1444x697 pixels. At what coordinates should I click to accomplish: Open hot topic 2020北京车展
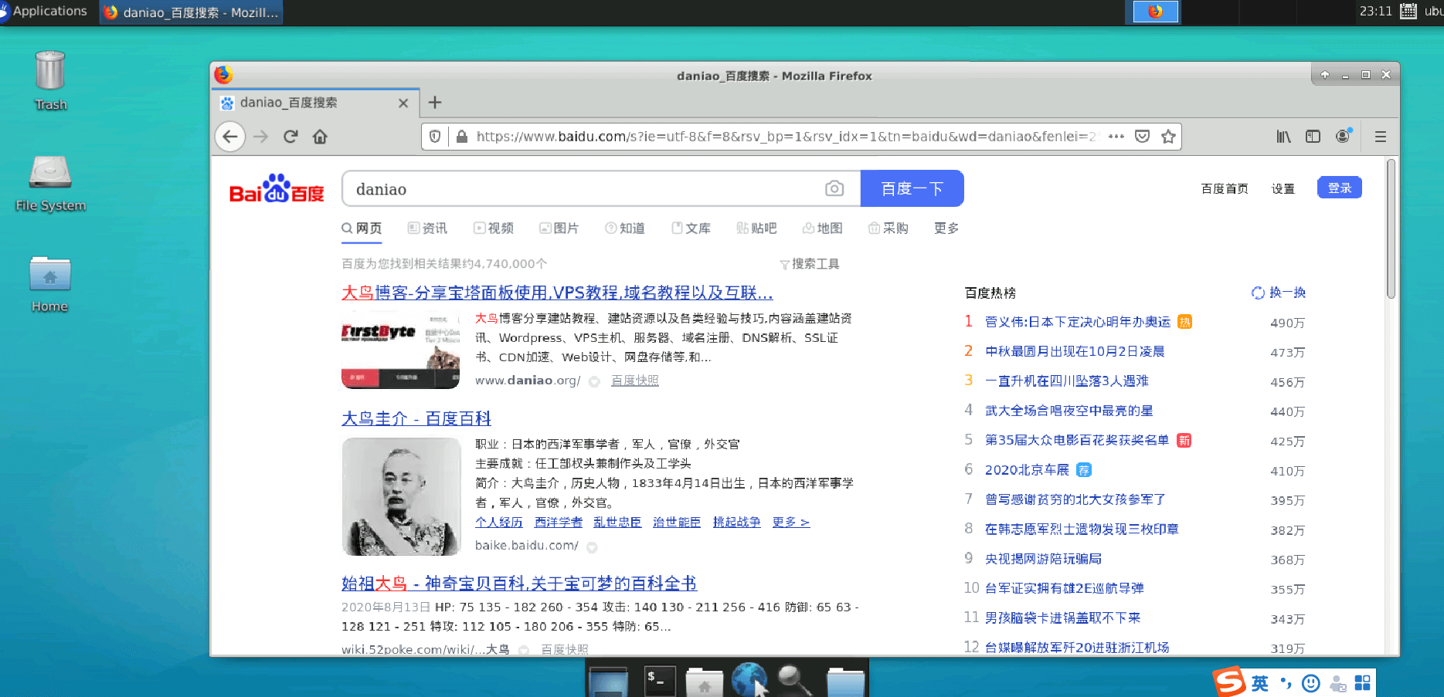click(x=1027, y=470)
